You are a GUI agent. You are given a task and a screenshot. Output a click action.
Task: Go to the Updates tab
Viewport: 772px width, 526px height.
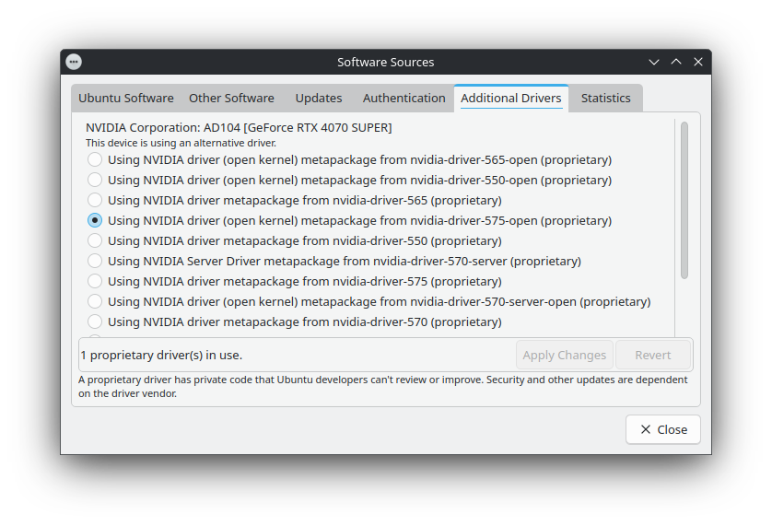click(319, 98)
